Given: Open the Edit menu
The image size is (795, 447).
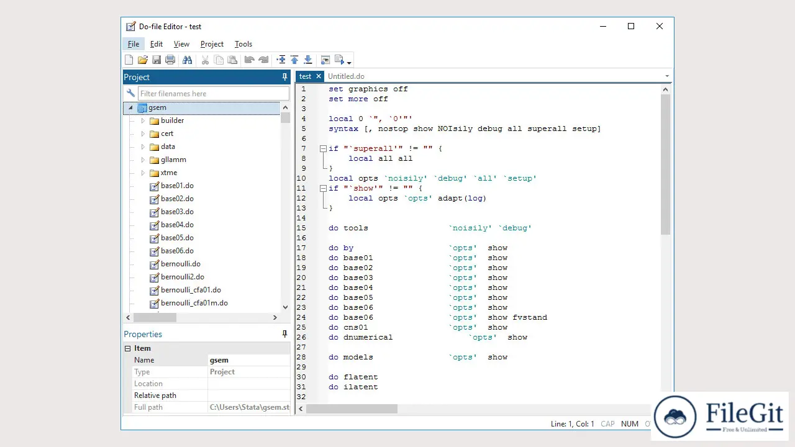Looking at the screenshot, I should pos(157,44).
